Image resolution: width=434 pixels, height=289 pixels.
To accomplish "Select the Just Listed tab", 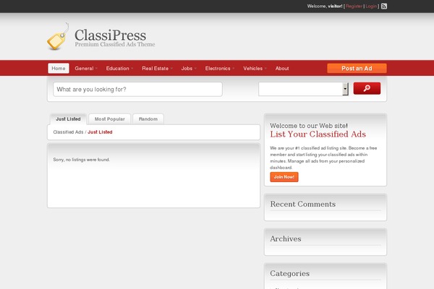I will 68,119.
